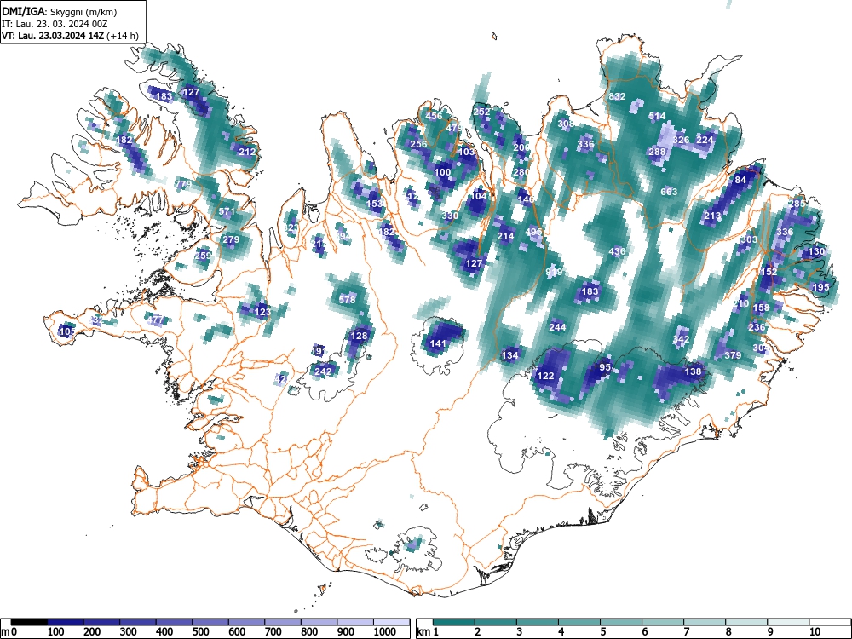Screen dimensions: 852x639
Task: Click the '288' value label
Action: tap(657, 152)
